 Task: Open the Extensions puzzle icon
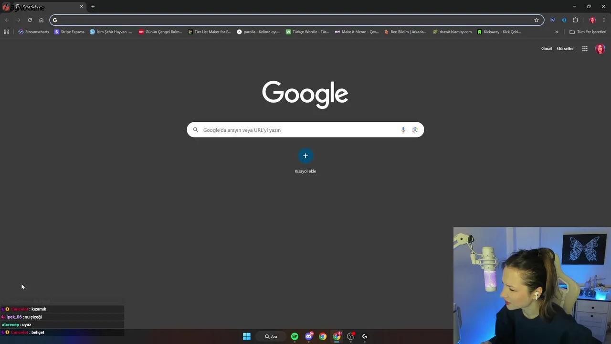click(x=575, y=20)
